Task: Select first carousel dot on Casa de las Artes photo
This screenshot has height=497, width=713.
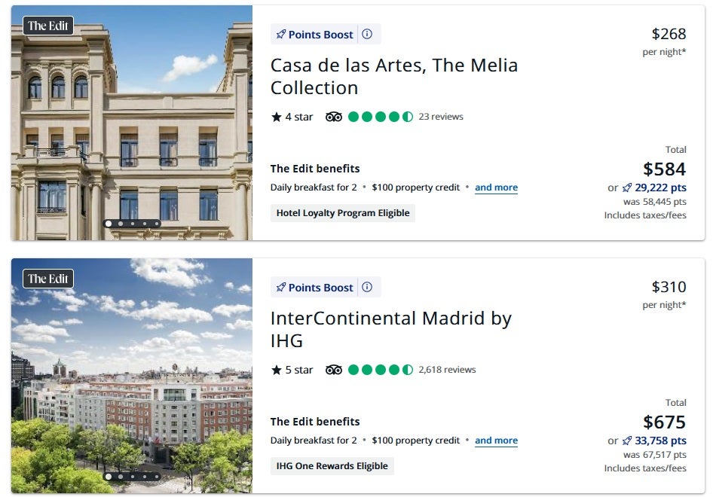Action: tap(109, 224)
